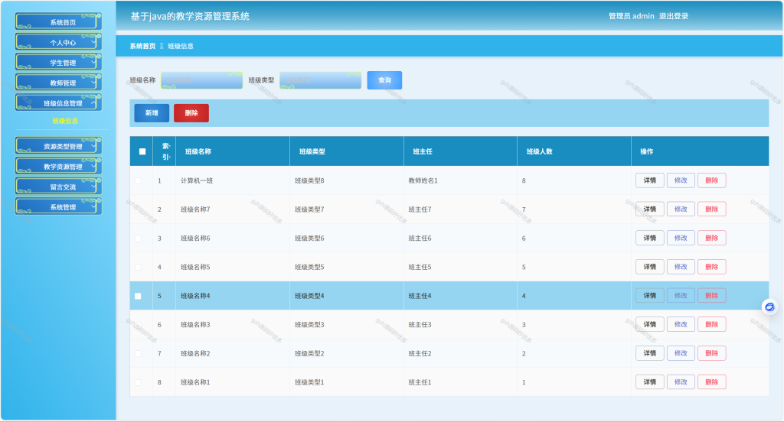Screen dimensions: 784x422
Task: Toggle the select-all checkbox in table header
Action: [x=142, y=151]
